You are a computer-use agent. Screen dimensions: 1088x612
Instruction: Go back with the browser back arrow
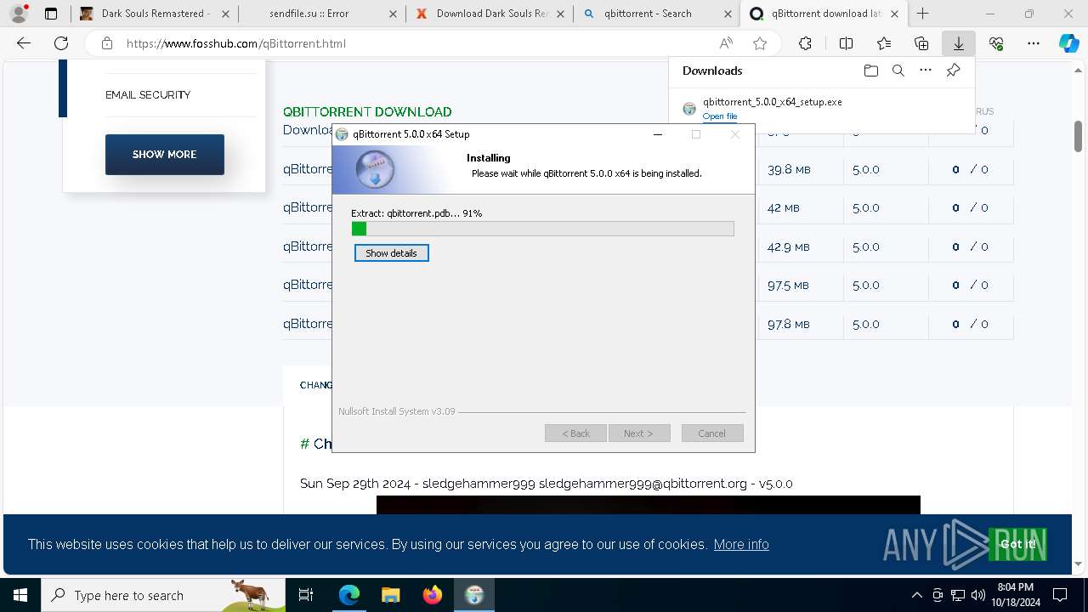coord(24,43)
